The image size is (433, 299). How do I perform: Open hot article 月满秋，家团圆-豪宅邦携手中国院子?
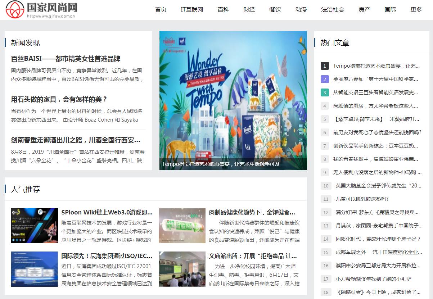(x=379, y=226)
